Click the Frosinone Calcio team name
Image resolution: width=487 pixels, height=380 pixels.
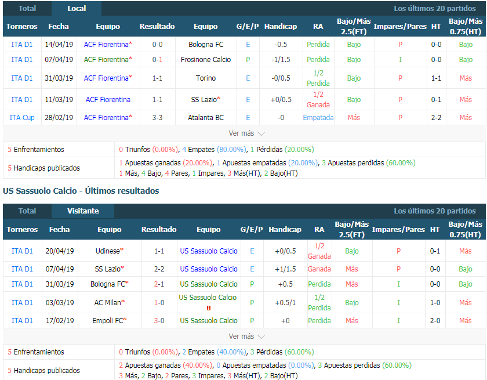pos(206,59)
